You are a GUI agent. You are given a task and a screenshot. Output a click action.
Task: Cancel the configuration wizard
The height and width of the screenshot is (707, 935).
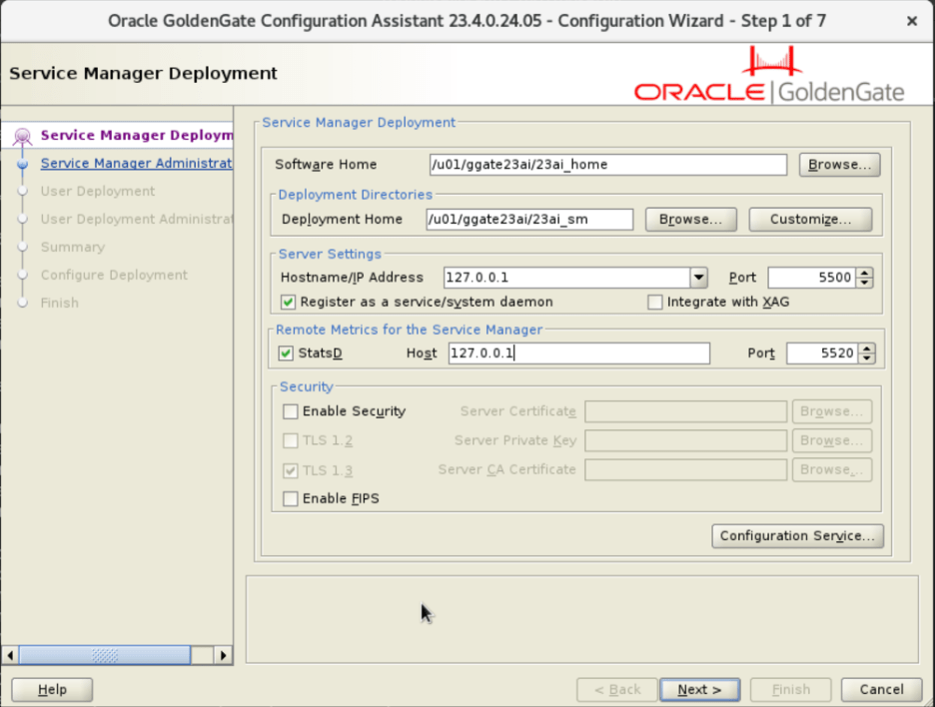coord(881,690)
